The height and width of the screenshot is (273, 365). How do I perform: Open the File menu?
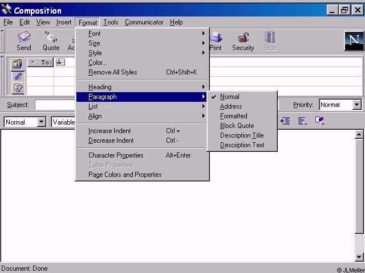(x=8, y=22)
